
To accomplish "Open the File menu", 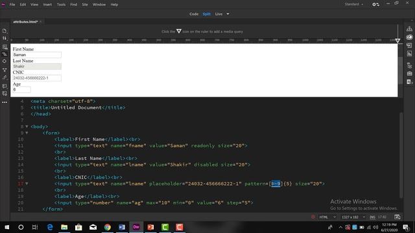I will pos(12,5).
